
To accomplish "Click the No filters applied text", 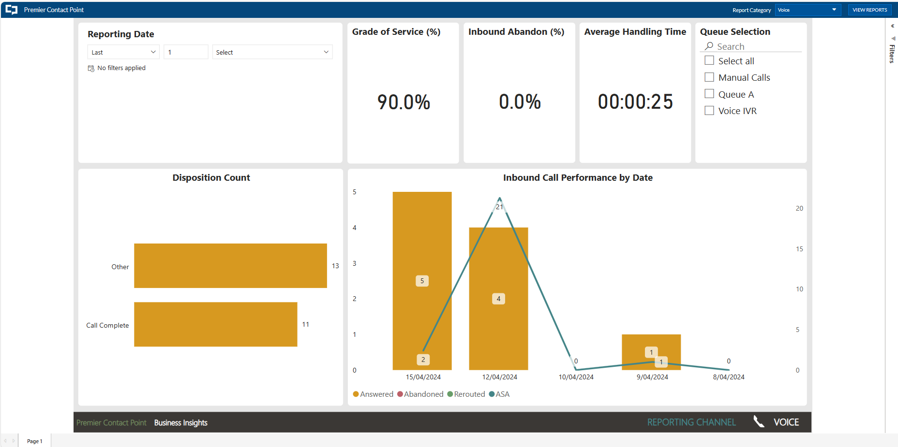I will pos(121,68).
